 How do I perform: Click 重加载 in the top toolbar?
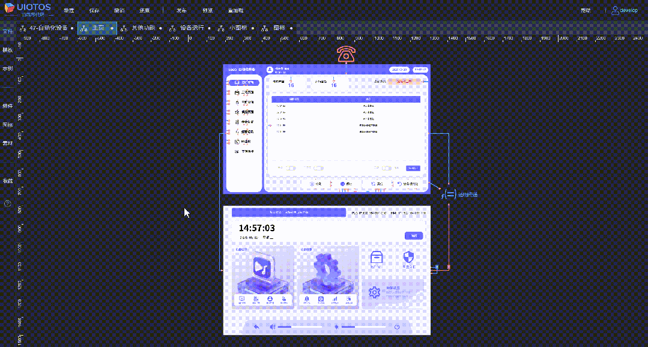(x=235, y=10)
